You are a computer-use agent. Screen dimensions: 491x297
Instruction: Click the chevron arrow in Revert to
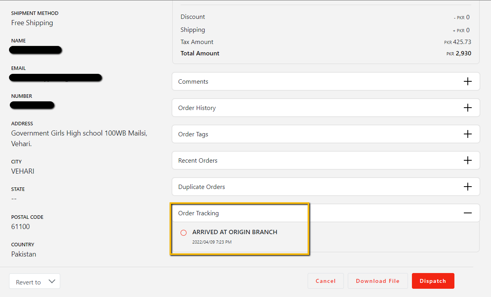pos(52,282)
